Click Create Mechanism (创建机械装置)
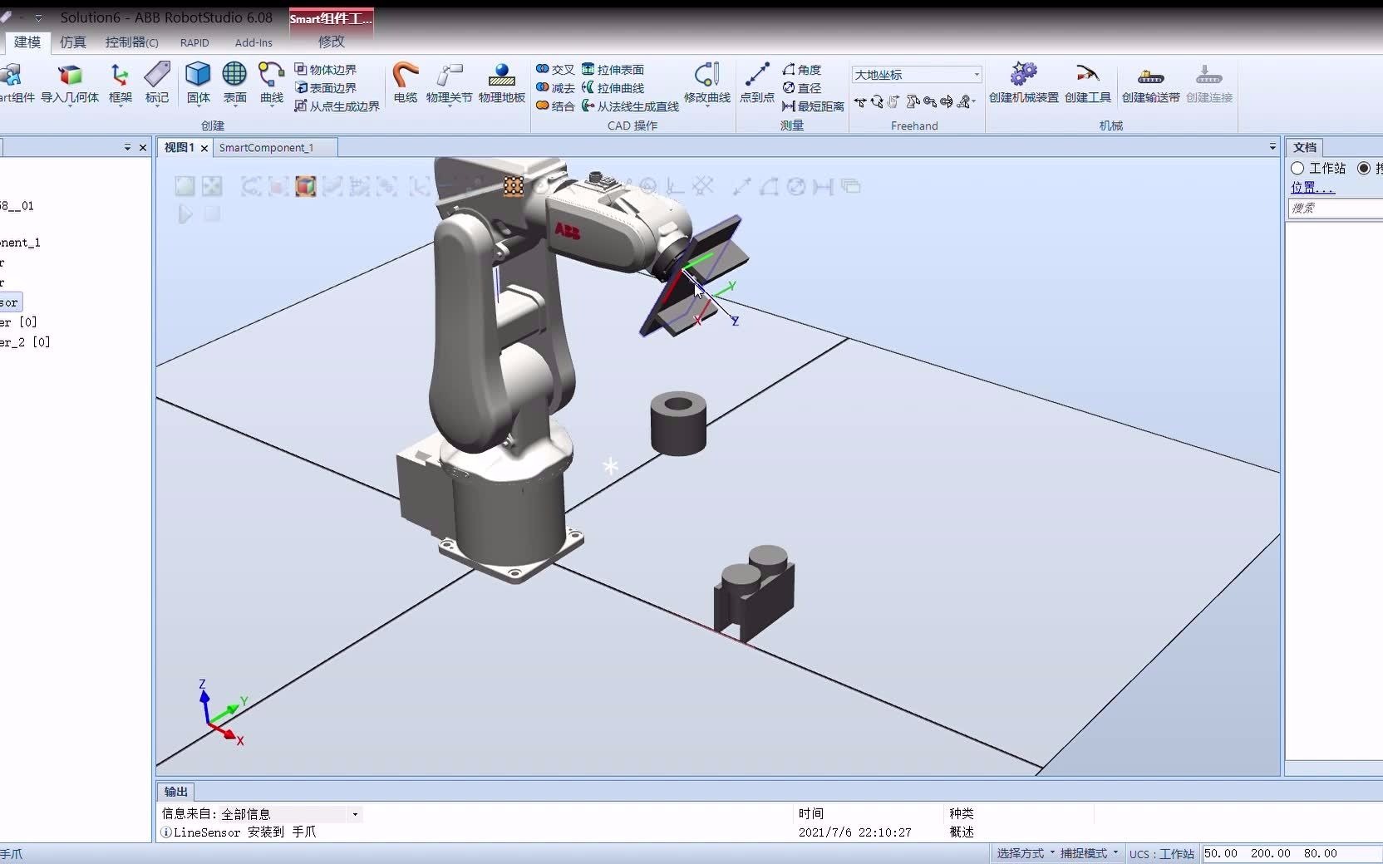 (x=1024, y=83)
